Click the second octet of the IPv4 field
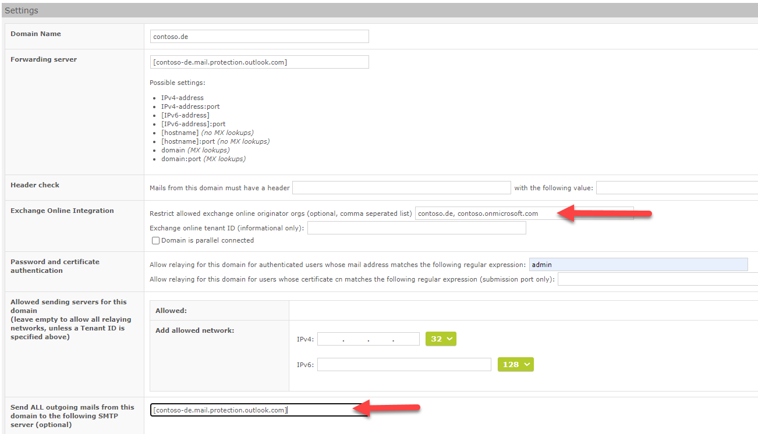This screenshot has width=758, height=434. click(x=355, y=339)
